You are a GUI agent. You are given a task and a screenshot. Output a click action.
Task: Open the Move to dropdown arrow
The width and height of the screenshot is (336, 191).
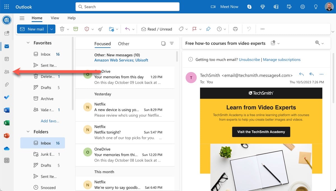117,29
